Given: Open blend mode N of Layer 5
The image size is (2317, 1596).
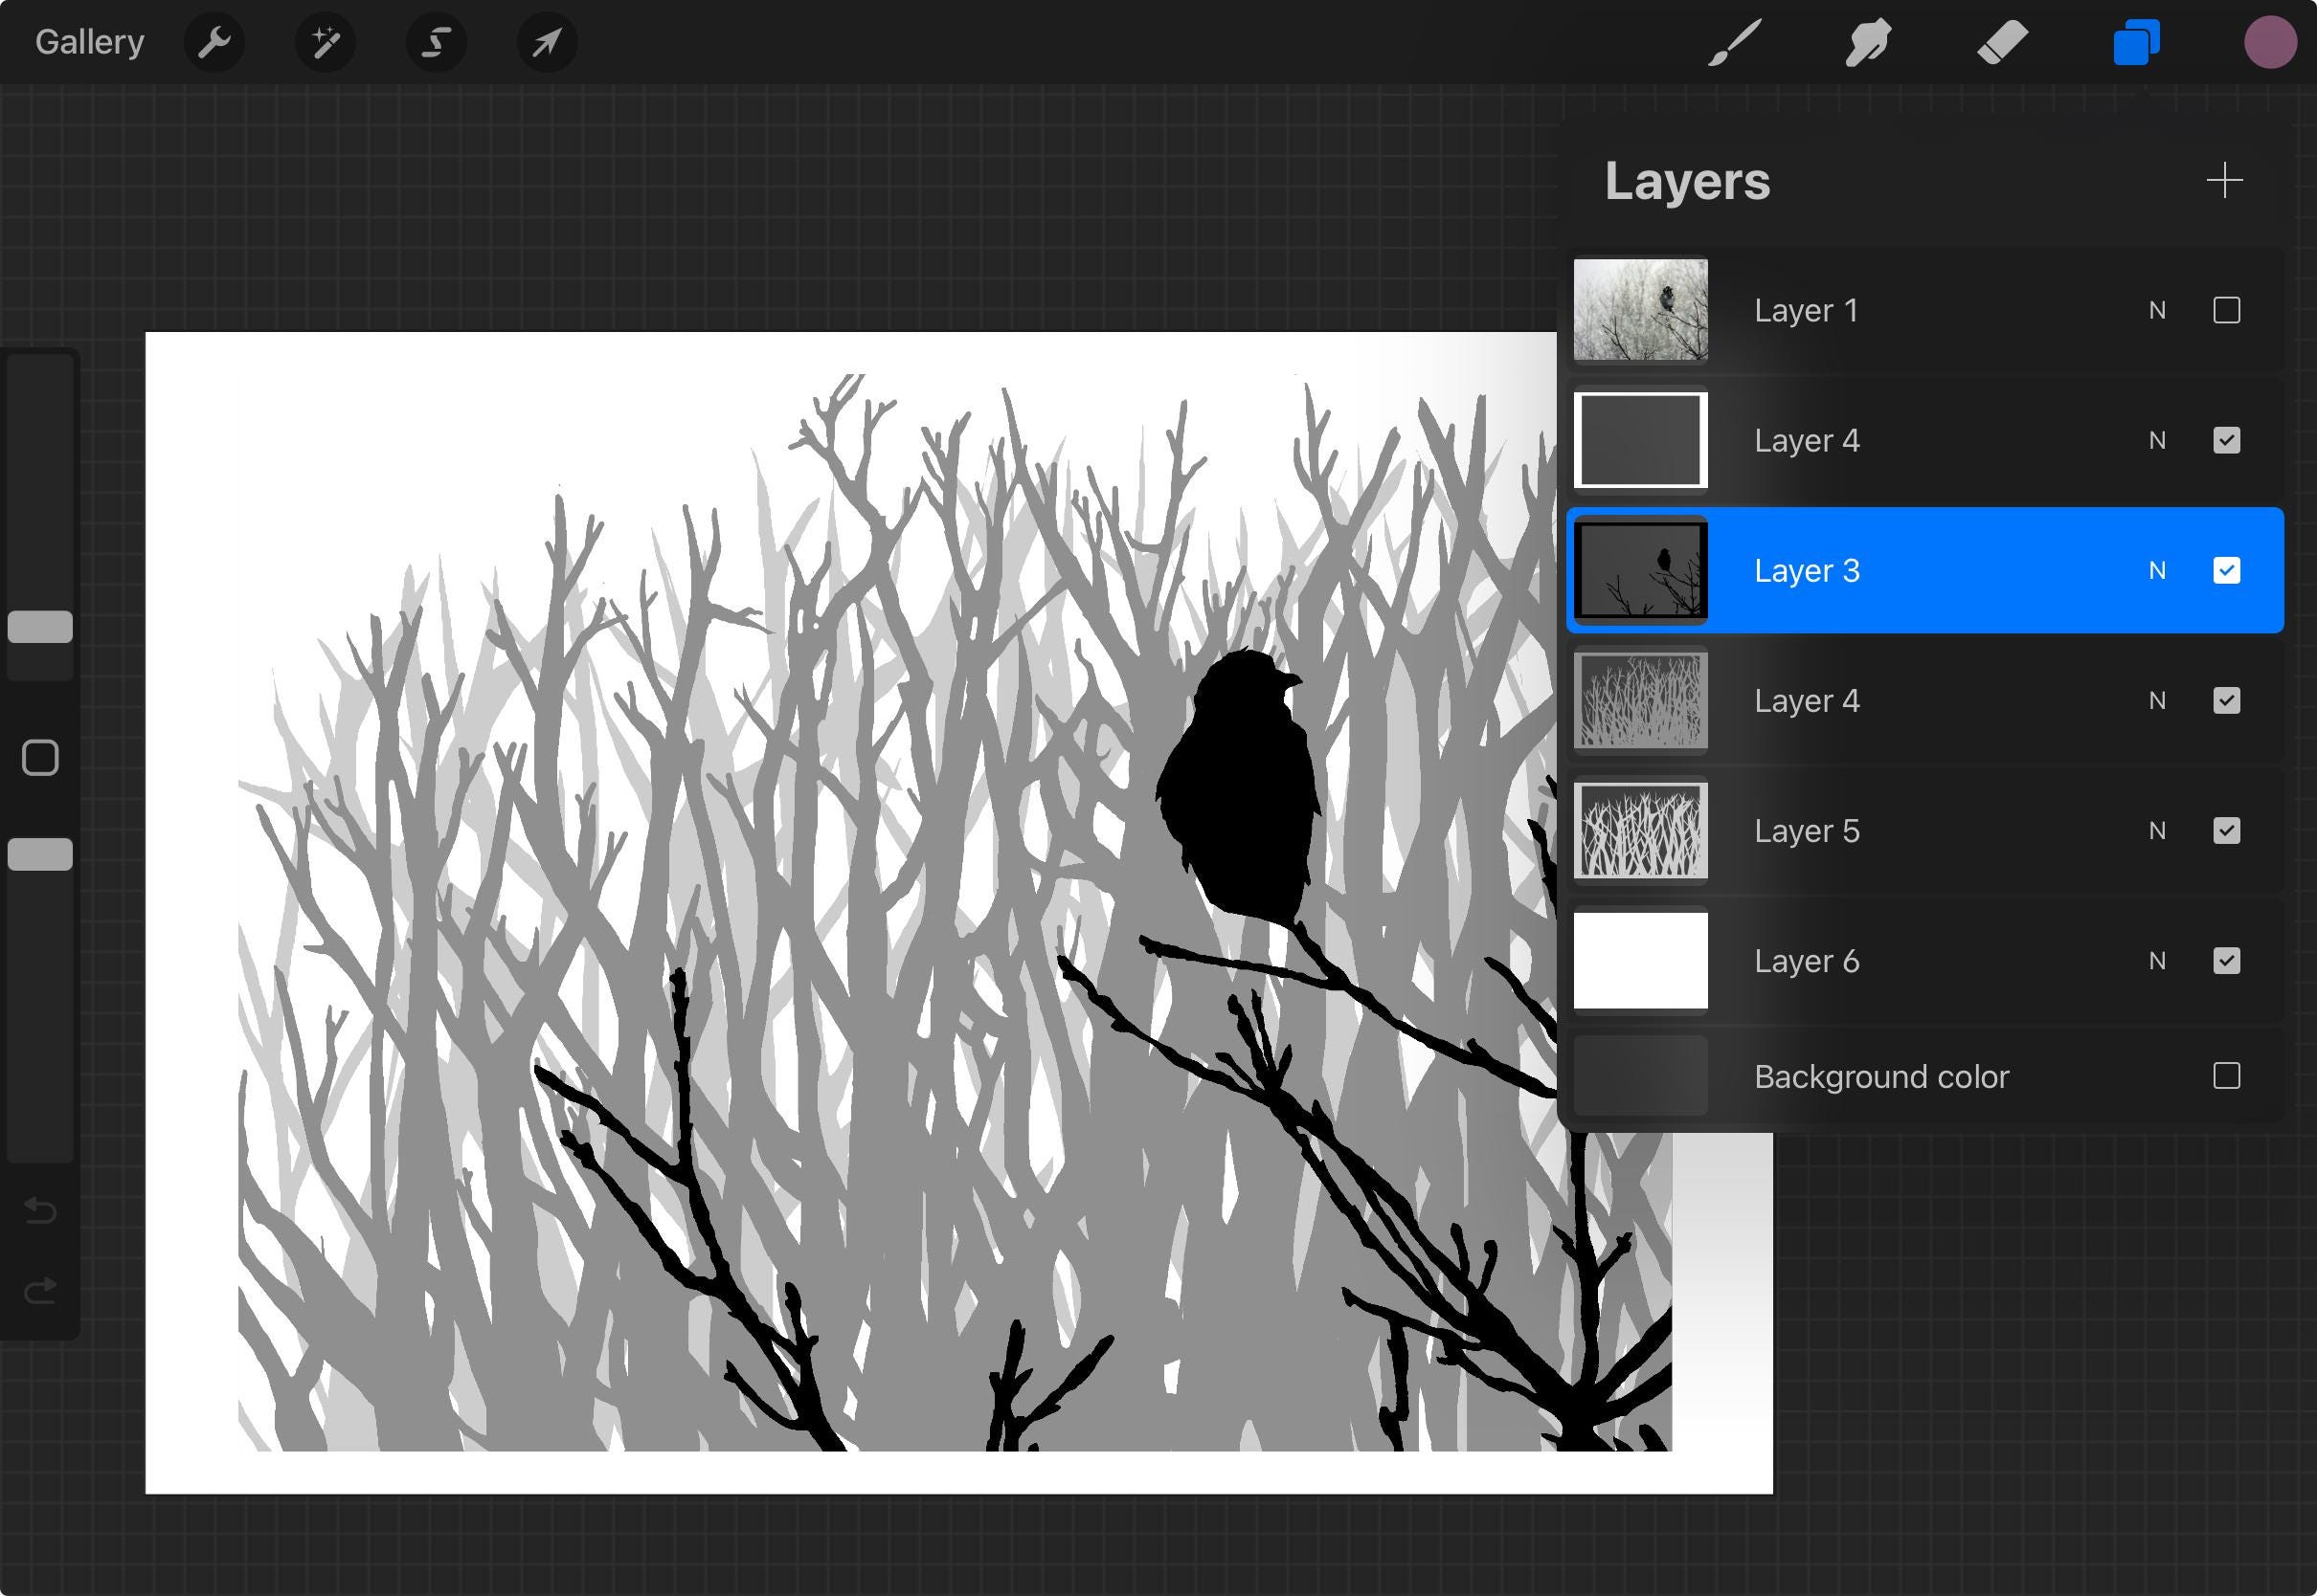Looking at the screenshot, I should [2157, 831].
